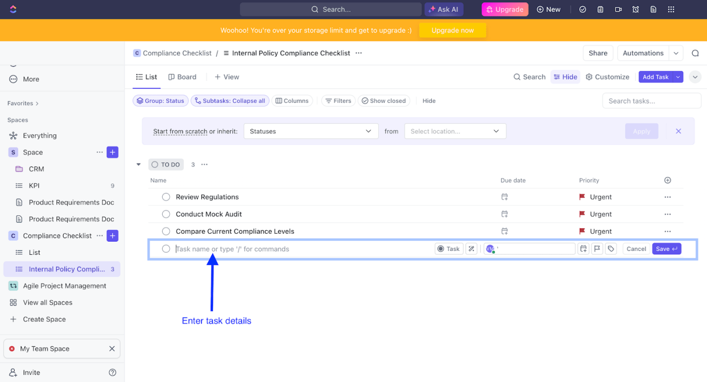This screenshot has width=707, height=382.
Task: Click the plus button beside Space
Action: 113,152
